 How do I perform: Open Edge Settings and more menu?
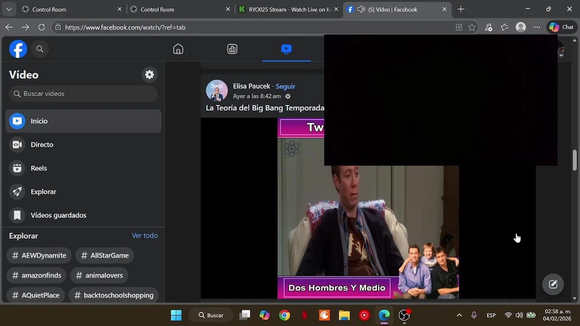click(537, 27)
